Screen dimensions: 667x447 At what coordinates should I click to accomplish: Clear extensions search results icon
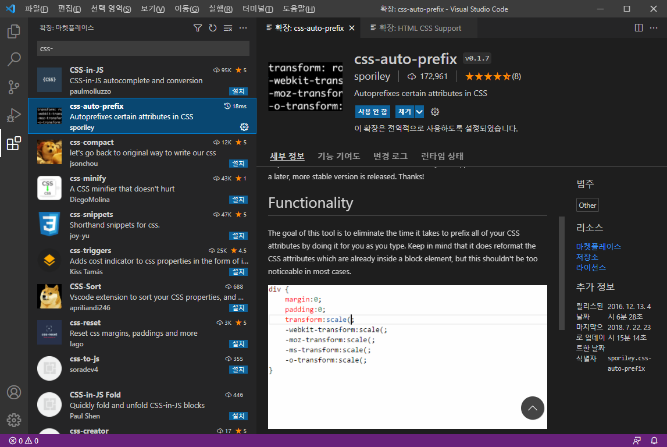(x=228, y=28)
